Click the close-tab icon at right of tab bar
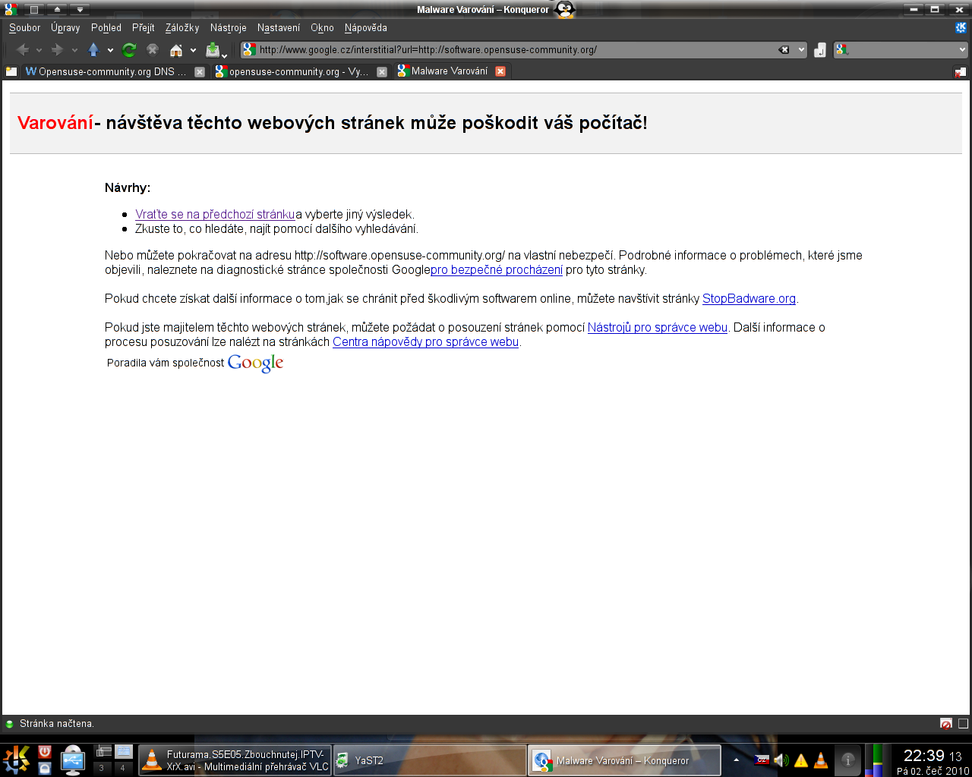 pyautogui.click(x=961, y=71)
